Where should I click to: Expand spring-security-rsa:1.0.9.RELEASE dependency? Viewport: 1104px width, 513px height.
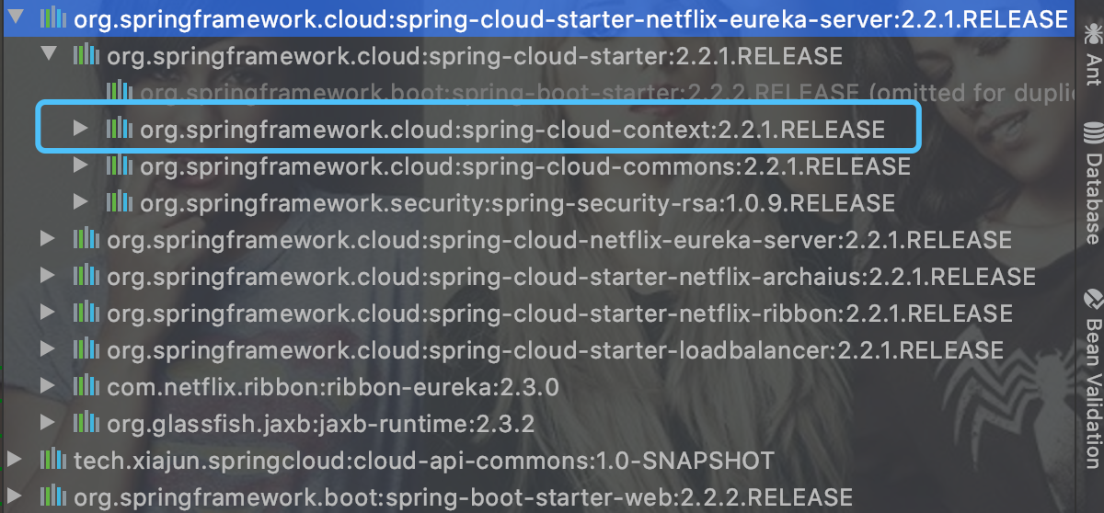click(82, 202)
